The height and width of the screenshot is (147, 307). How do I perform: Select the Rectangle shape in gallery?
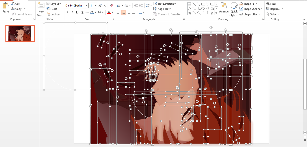(203, 4)
